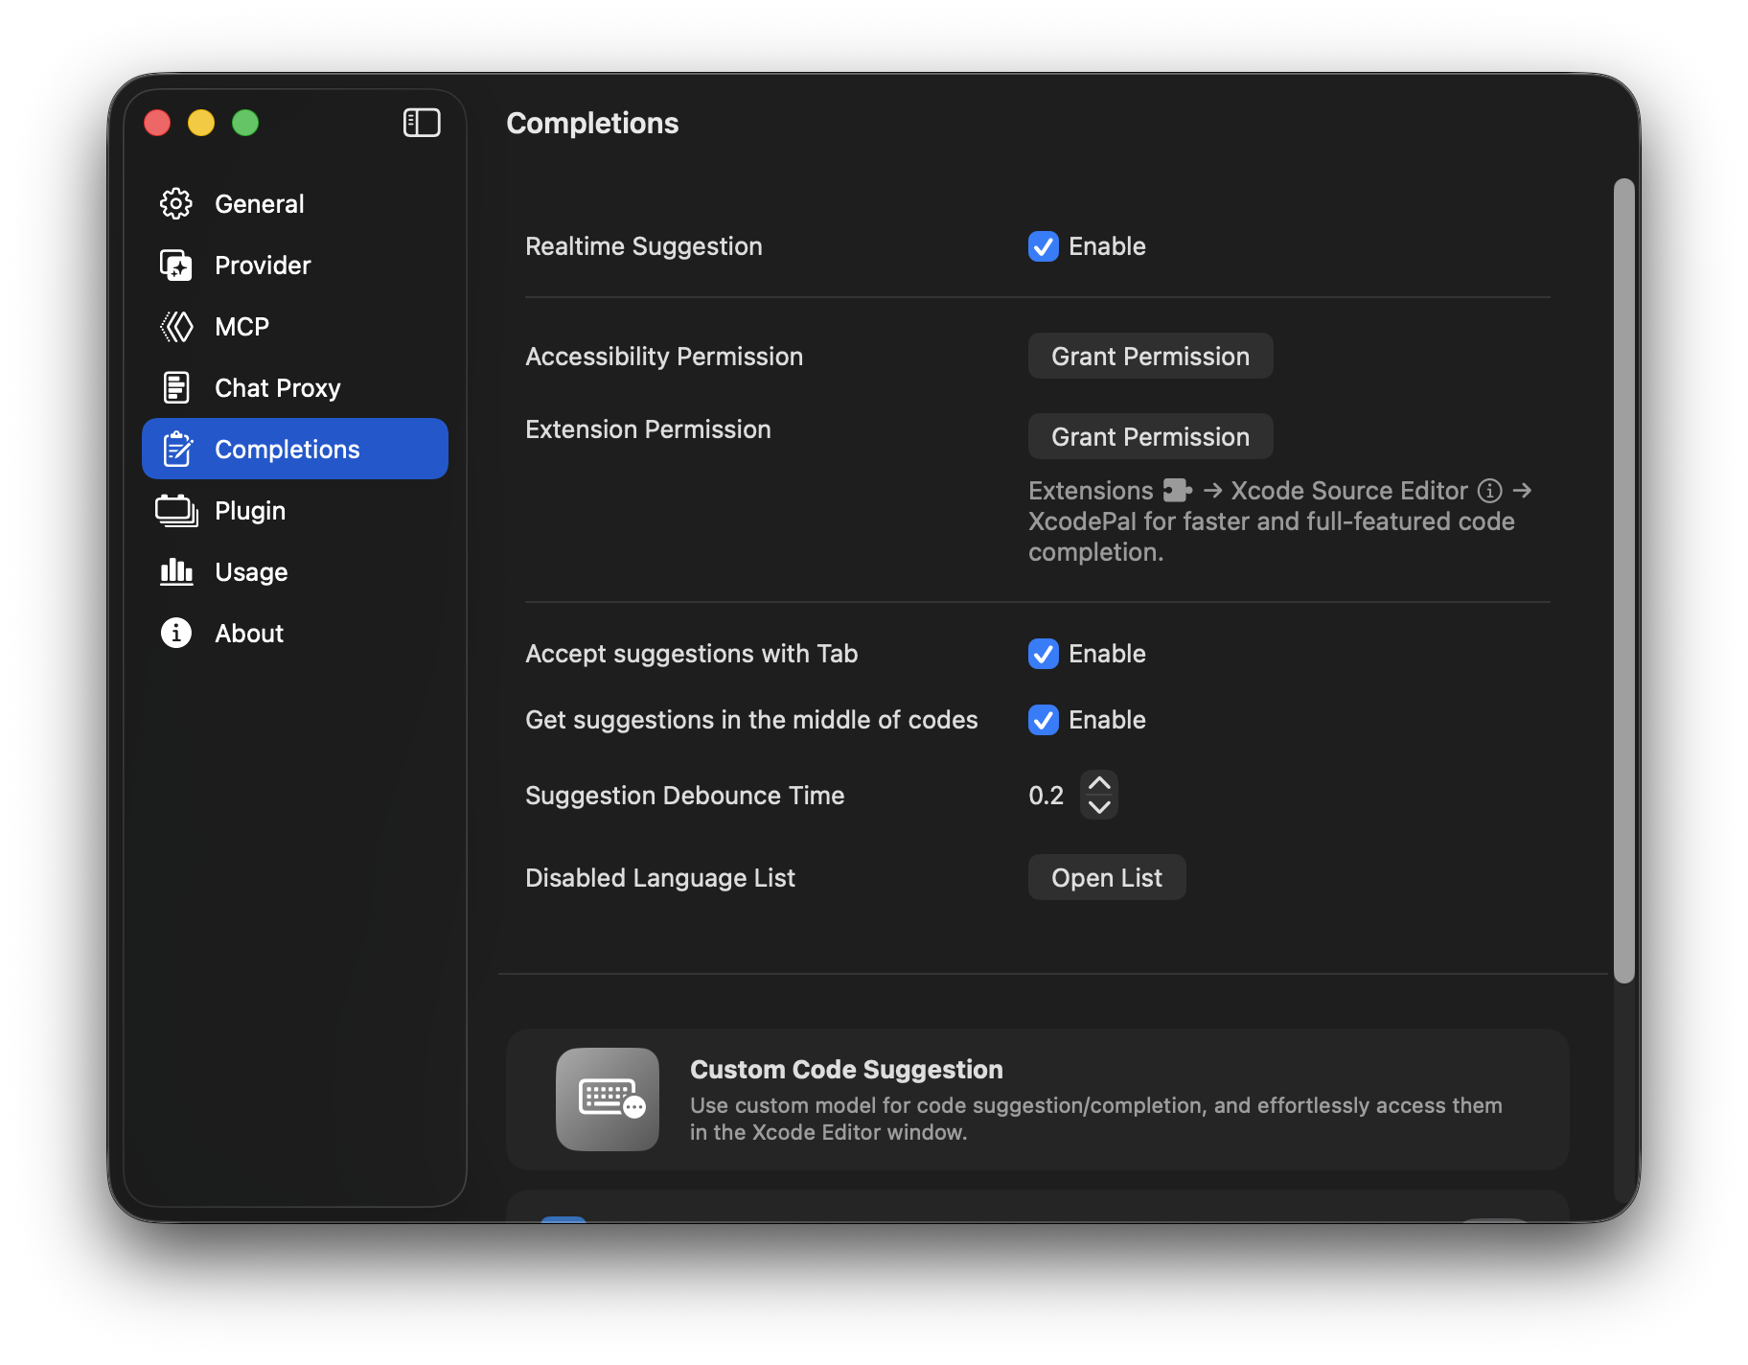The width and height of the screenshot is (1748, 1365).
Task: Click the Suggestion Debounce Time label
Action: coord(684,796)
